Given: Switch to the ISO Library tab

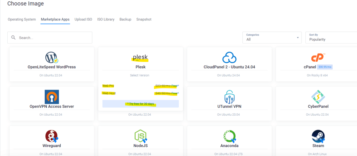Looking at the screenshot, I should point(106,19).
